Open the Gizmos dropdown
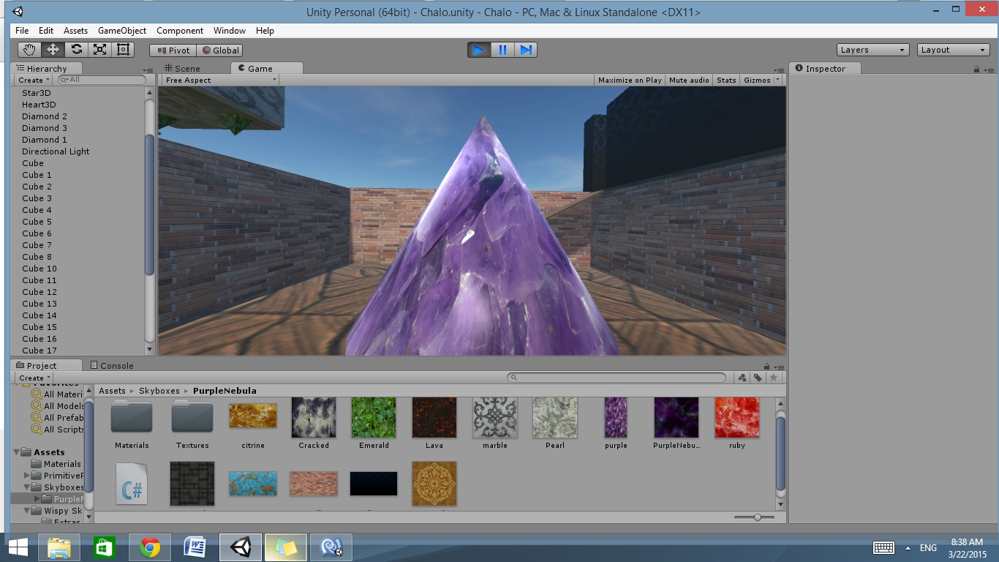The width and height of the screenshot is (999, 562). (761, 80)
